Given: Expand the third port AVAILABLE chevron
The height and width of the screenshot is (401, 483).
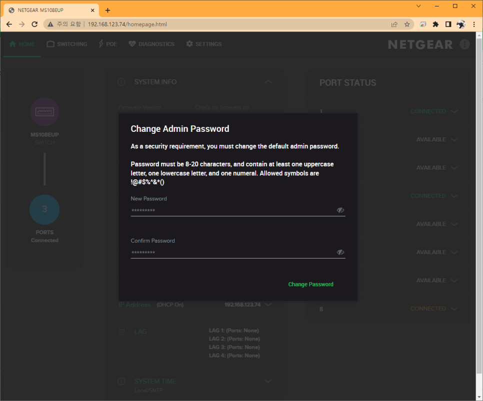Looking at the screenshot, I should click(454, 168).
